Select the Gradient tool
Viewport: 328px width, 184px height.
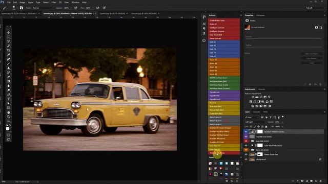tap(9, 81)
